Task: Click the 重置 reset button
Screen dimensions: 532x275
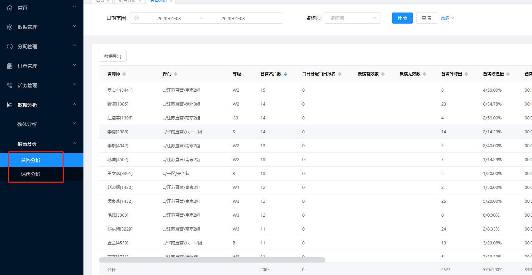Action: 426,18
